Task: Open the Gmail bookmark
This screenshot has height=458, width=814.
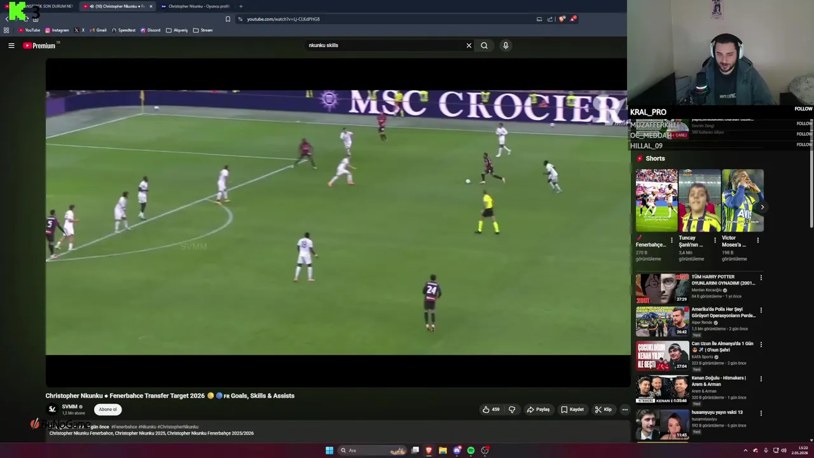Action: [x=98, y=30]
